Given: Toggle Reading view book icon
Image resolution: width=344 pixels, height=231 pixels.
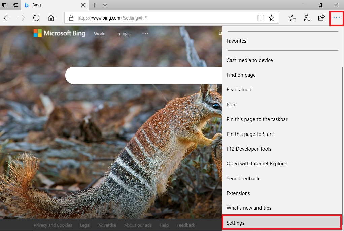Looking at the screenshot, I should click(261, 18).
